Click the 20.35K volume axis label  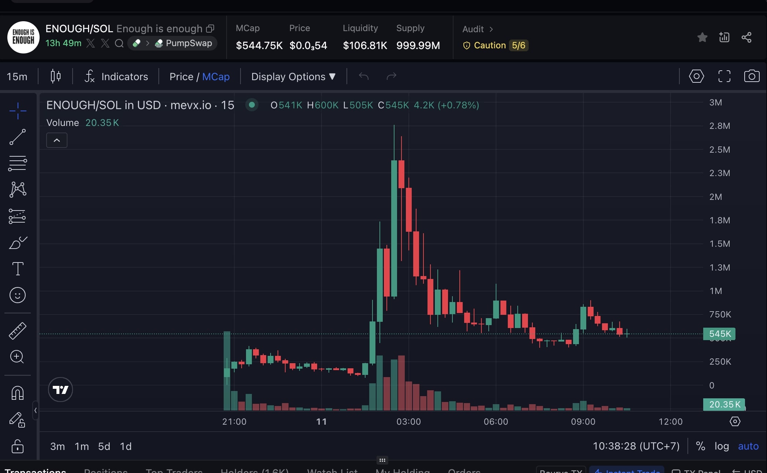(x=724, y=405)
